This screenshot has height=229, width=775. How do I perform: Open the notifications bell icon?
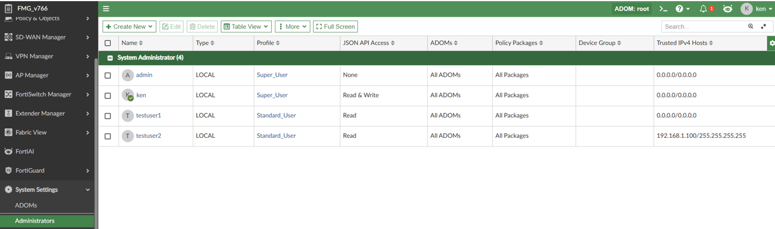pos(703,9)
